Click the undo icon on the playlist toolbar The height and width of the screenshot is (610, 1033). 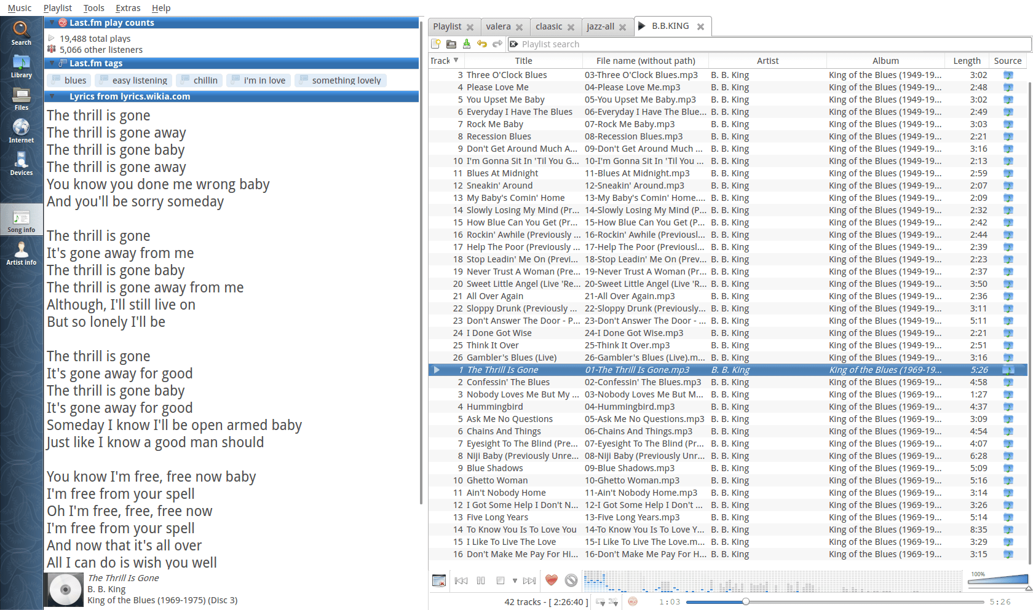click(x=482, y=44)
